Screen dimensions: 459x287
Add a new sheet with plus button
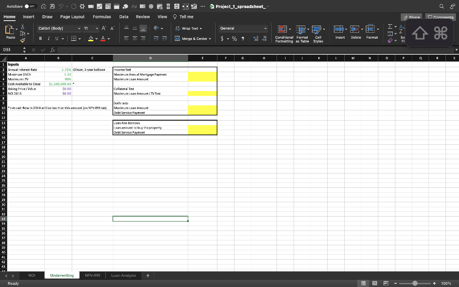click(148, 275)
